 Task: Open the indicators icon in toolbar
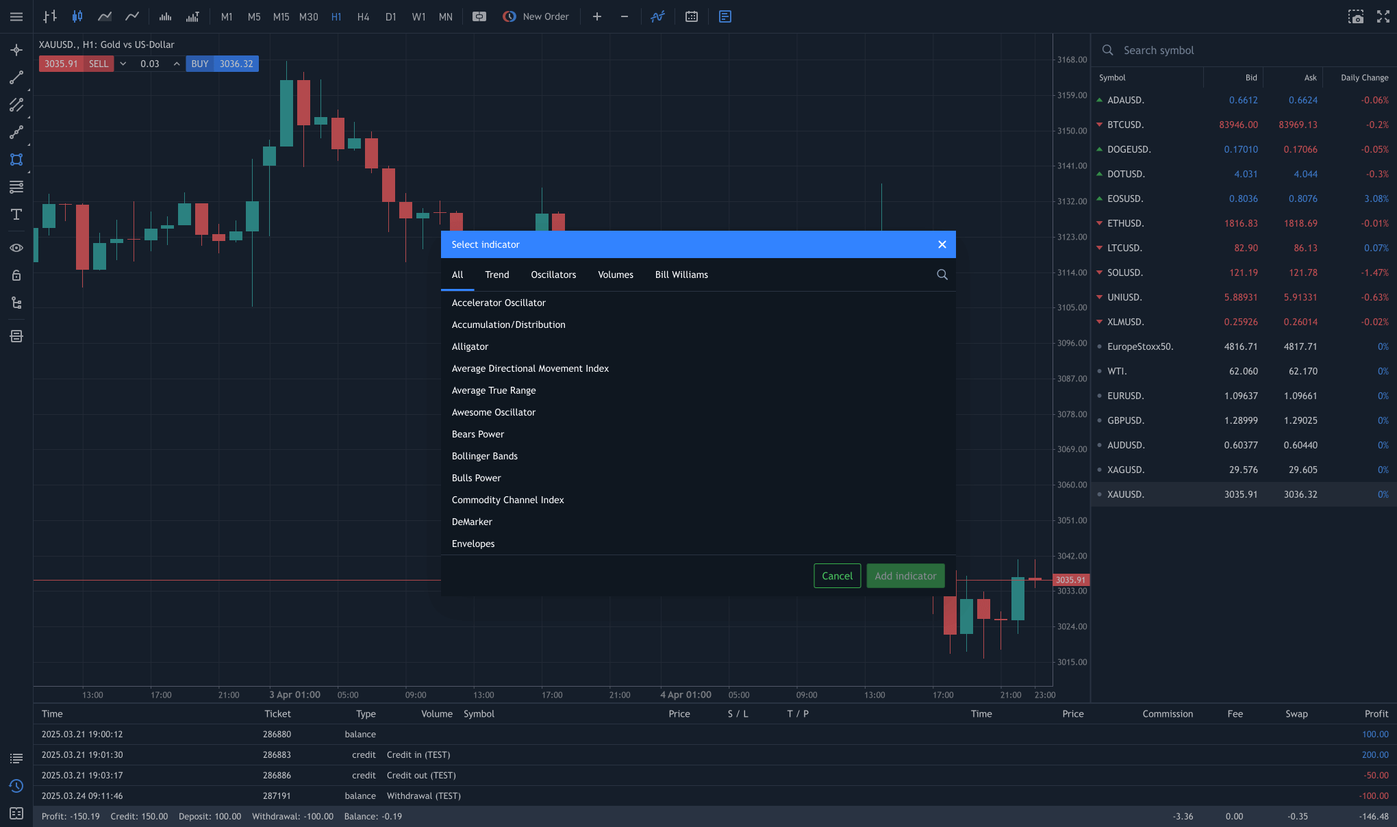[657, 16]
